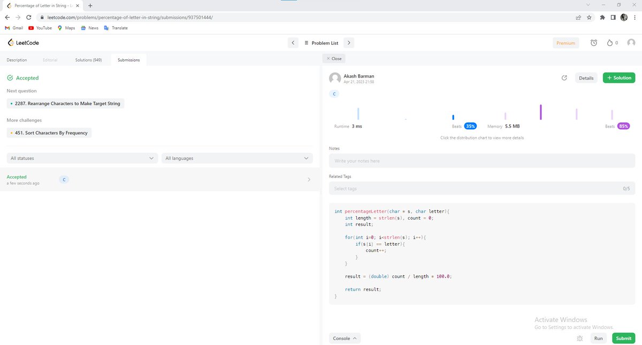Open the Translate bookmark

pyautogui.click(x=116, y=28)
